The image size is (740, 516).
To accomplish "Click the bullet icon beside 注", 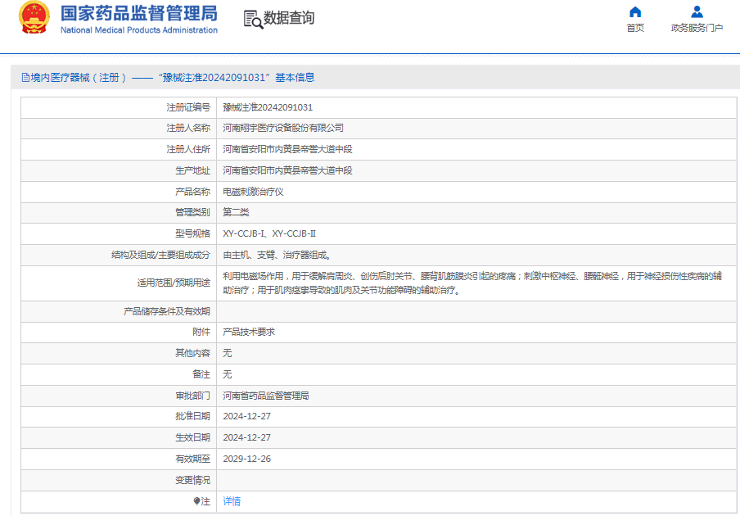I will click(x=196, y=501).
